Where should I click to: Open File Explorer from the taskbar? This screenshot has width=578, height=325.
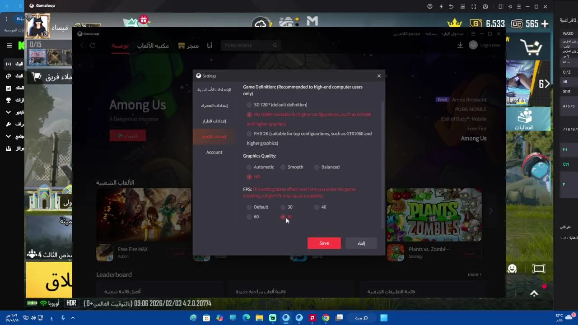(x=260, y=318)
